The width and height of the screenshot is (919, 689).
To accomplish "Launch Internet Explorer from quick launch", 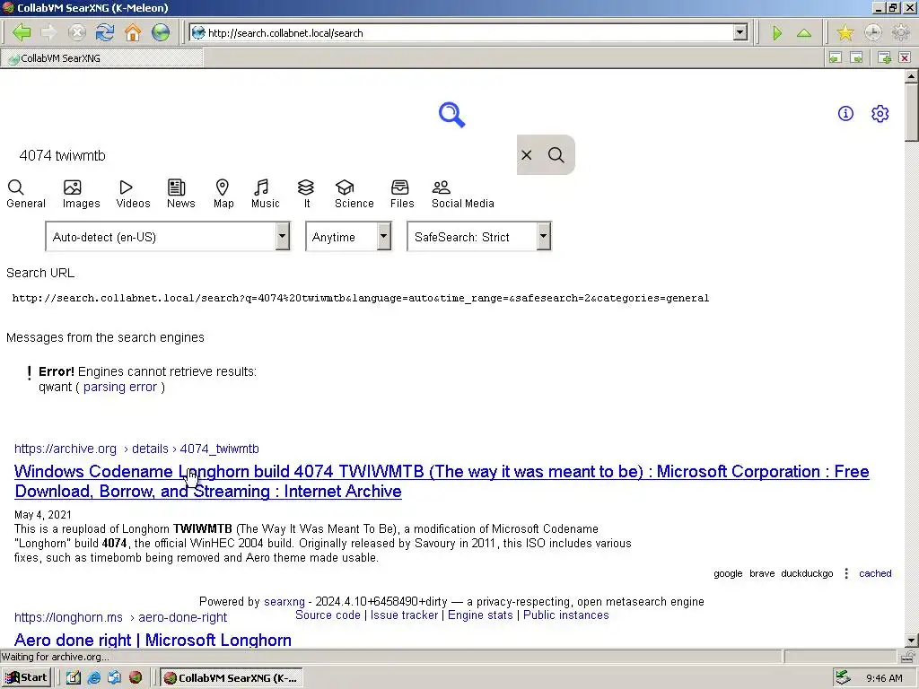I will [93, 678].
